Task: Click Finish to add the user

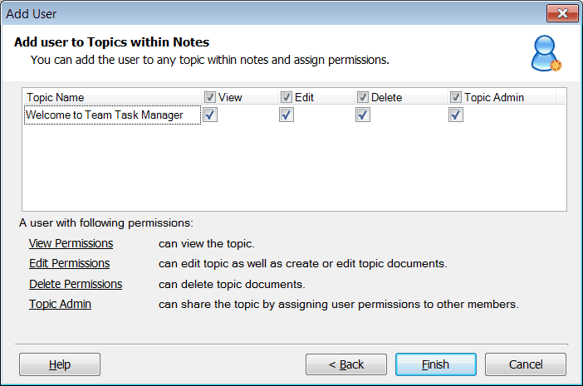Action: pyautogui.click(x=435, y=364)
